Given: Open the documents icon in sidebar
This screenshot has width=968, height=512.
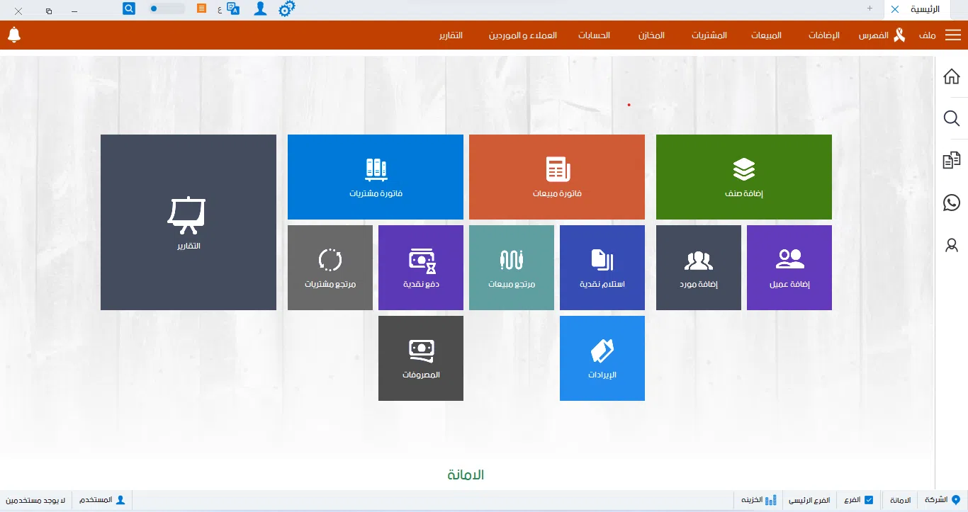Looking at the screenshot, I should 952,161.
